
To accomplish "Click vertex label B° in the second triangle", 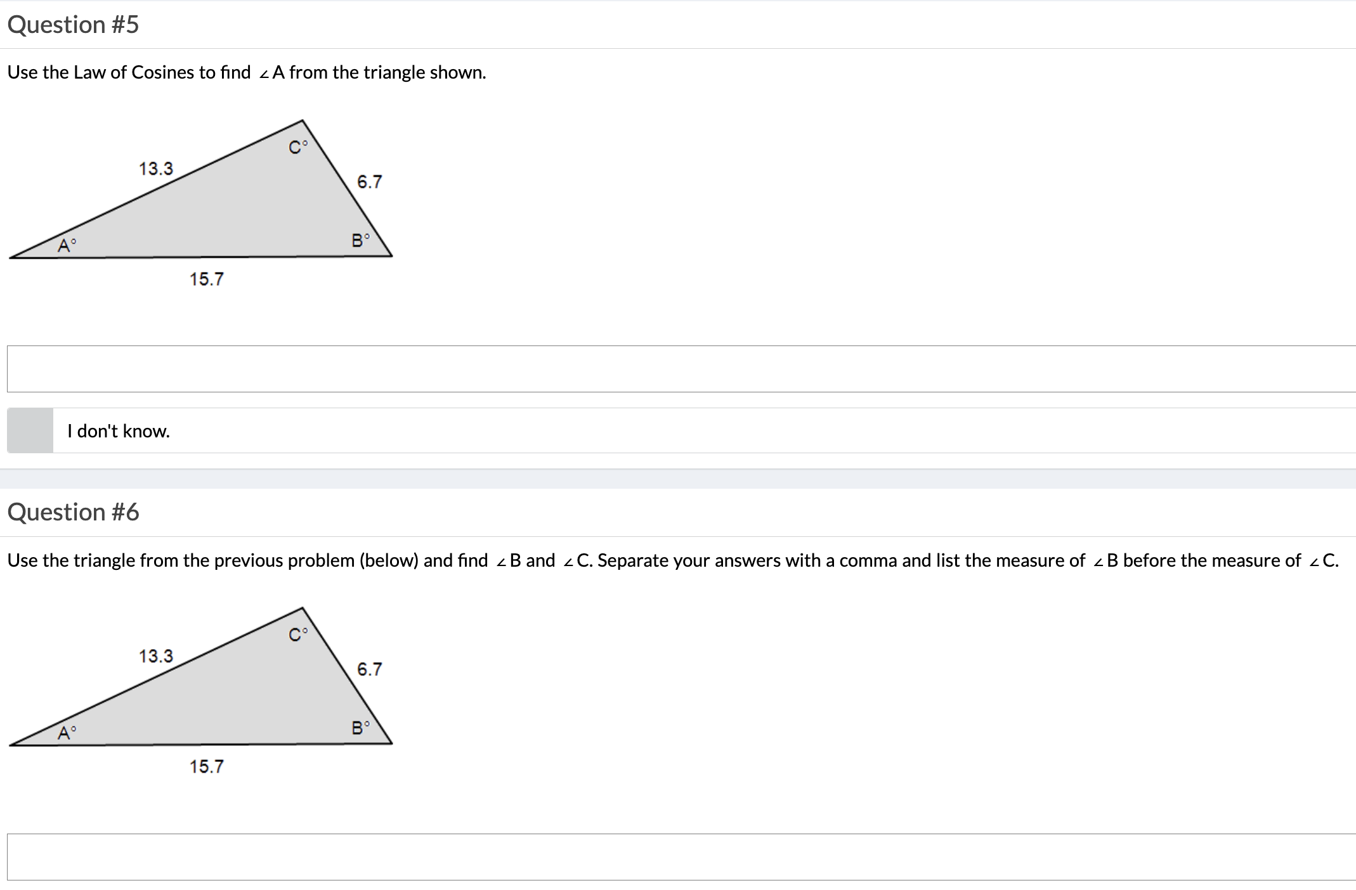I will tap(360, 727).
